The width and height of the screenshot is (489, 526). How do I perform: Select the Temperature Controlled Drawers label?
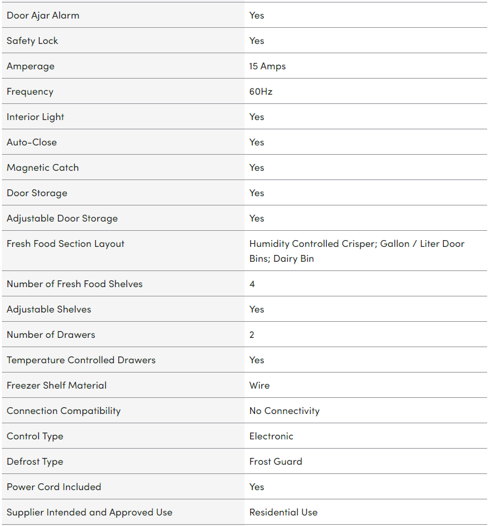point(81,360)
